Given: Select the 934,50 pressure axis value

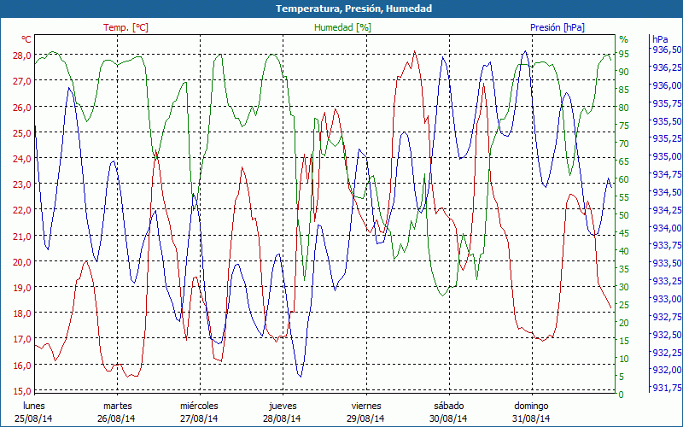Looking at the screenshot, I should pos(667,191).
